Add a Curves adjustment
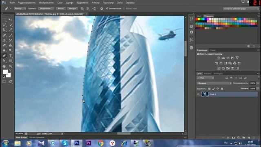This screenshot has height=147, width=261. [228, 58]
